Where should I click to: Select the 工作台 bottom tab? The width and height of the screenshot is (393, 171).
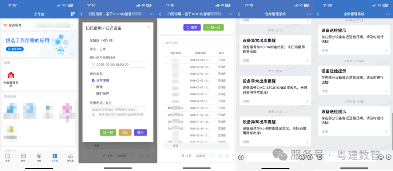pyautogui.click(x=55, y=158)
